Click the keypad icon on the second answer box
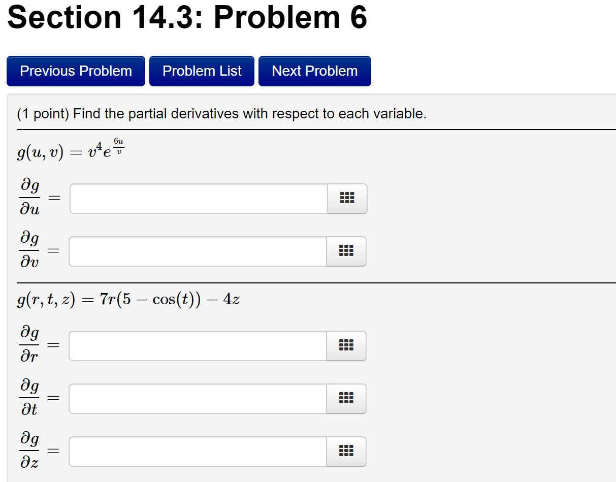 [x=347, y=251]
